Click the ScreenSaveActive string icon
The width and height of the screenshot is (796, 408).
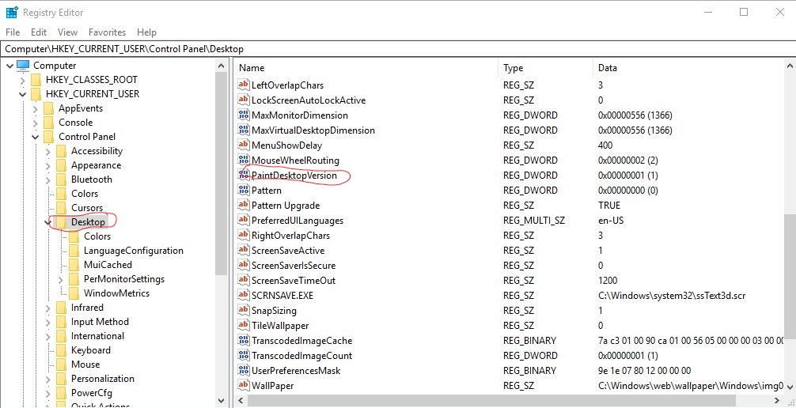click(x=244, y=250)
